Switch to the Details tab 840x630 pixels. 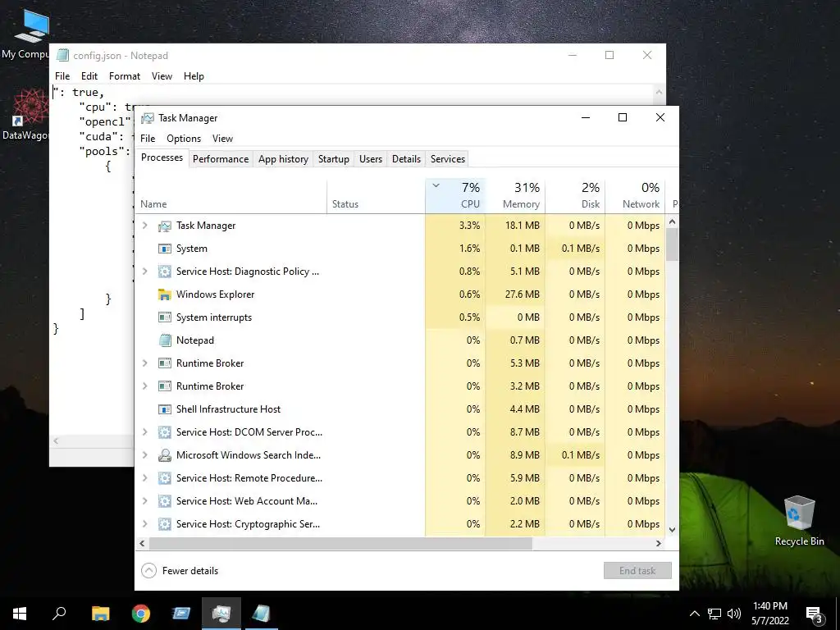406,159
